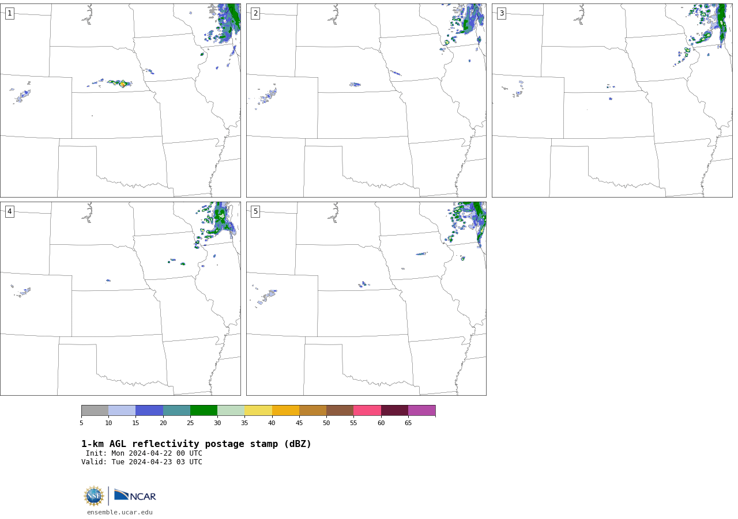Click the maroon 60-65 dBZ swatch
This screenshot has height=519, width=738.
click(x=394, y=411)
